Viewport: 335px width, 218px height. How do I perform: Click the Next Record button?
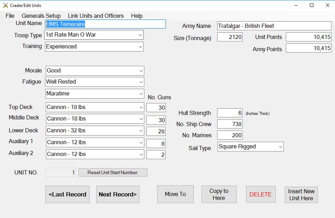117,194
